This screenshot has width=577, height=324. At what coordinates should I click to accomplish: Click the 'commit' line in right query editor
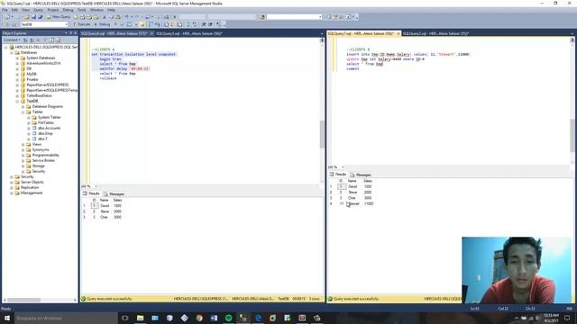pos(353,68)
